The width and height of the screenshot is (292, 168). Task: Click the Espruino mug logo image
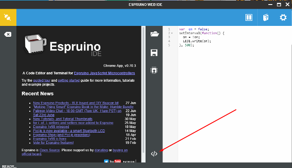36,44
